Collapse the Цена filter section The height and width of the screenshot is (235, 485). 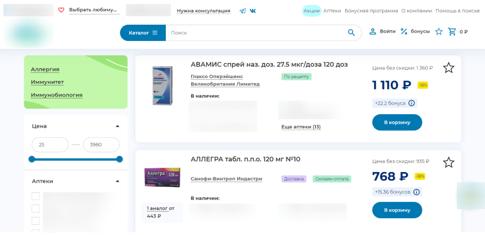(117, 126)
